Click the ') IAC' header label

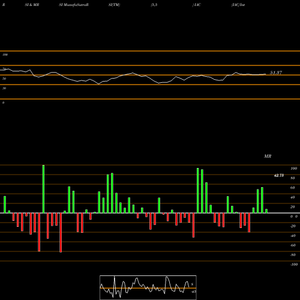pyautogui.click(x=196, y=5)
